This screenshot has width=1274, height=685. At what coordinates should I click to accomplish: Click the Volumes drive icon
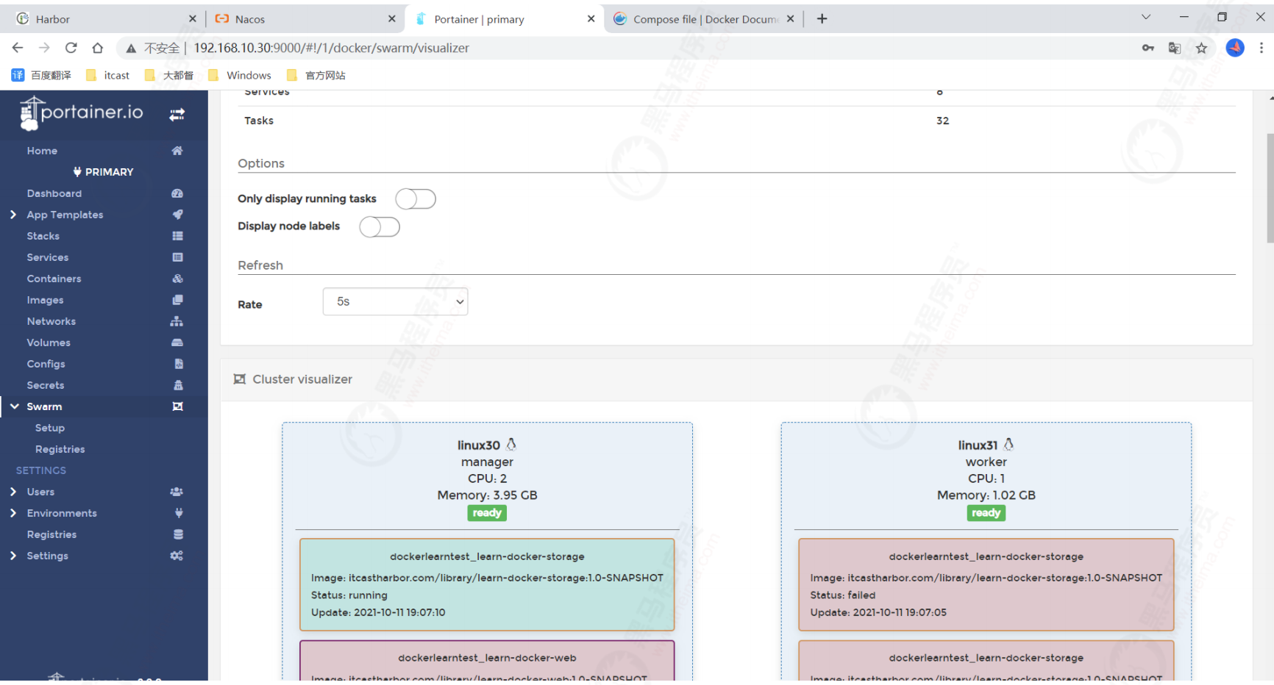tap(177, 342)
